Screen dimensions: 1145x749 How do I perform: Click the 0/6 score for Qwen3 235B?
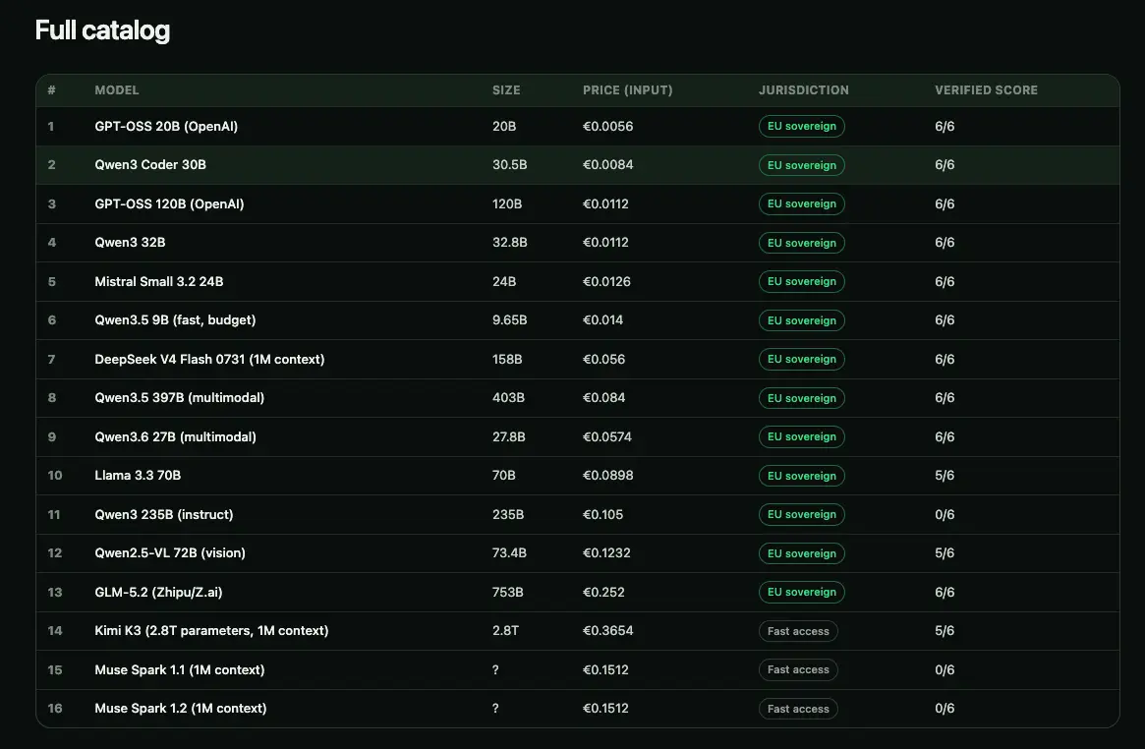pos(945,515)
